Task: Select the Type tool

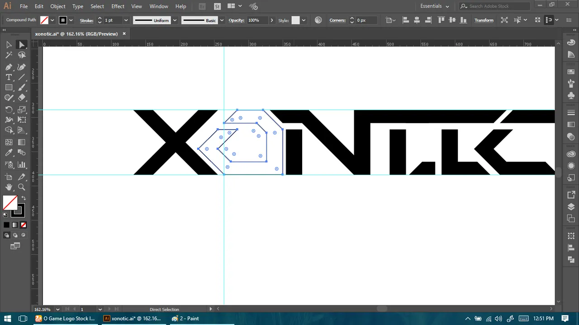Action: coord(9,77)
